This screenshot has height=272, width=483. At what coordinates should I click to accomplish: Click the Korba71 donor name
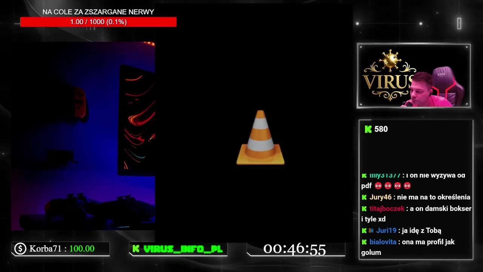click(x=45, y=249)
